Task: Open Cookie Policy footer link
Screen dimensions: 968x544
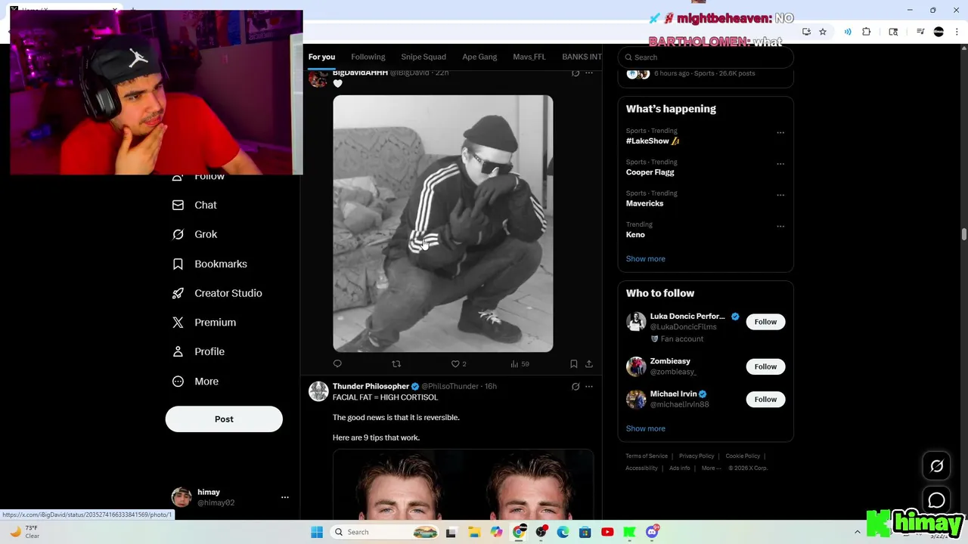Action: [x=743, y=456]
